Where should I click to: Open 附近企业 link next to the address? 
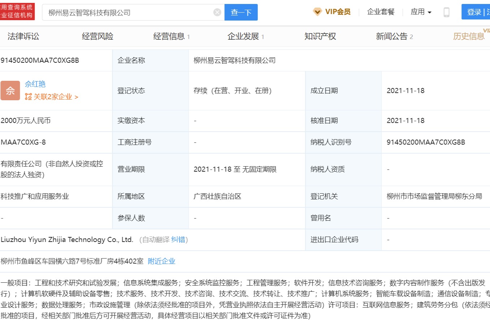click(x=161, y=261)
